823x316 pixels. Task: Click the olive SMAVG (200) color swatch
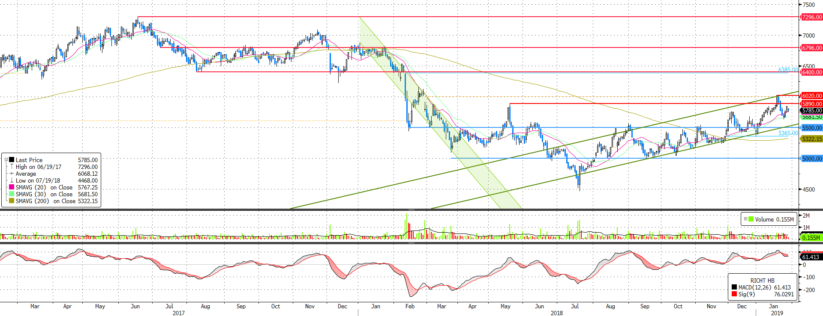[12, 201]
